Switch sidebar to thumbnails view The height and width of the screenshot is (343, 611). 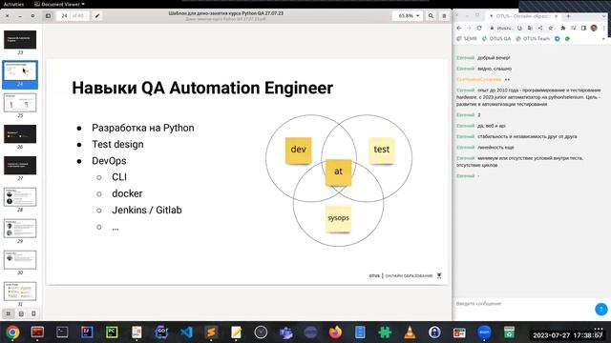(x=9, y=313)
